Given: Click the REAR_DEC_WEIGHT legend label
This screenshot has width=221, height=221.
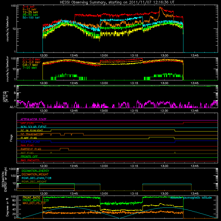Looking at the screenshot, I should click(x=34, y=182).
